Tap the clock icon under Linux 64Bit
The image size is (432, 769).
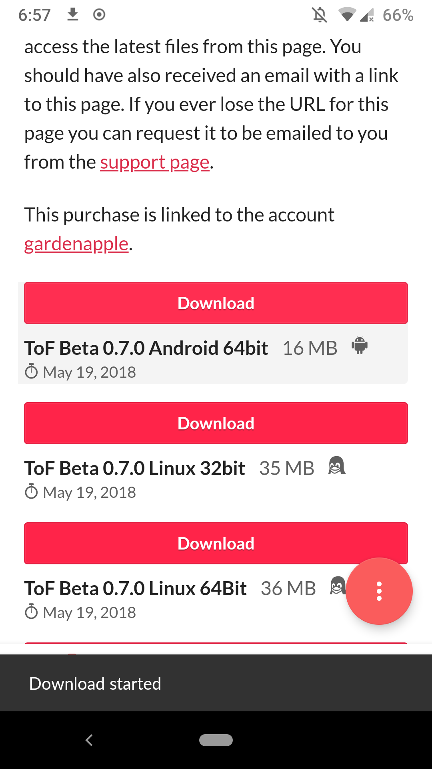[x=31, y=612]
